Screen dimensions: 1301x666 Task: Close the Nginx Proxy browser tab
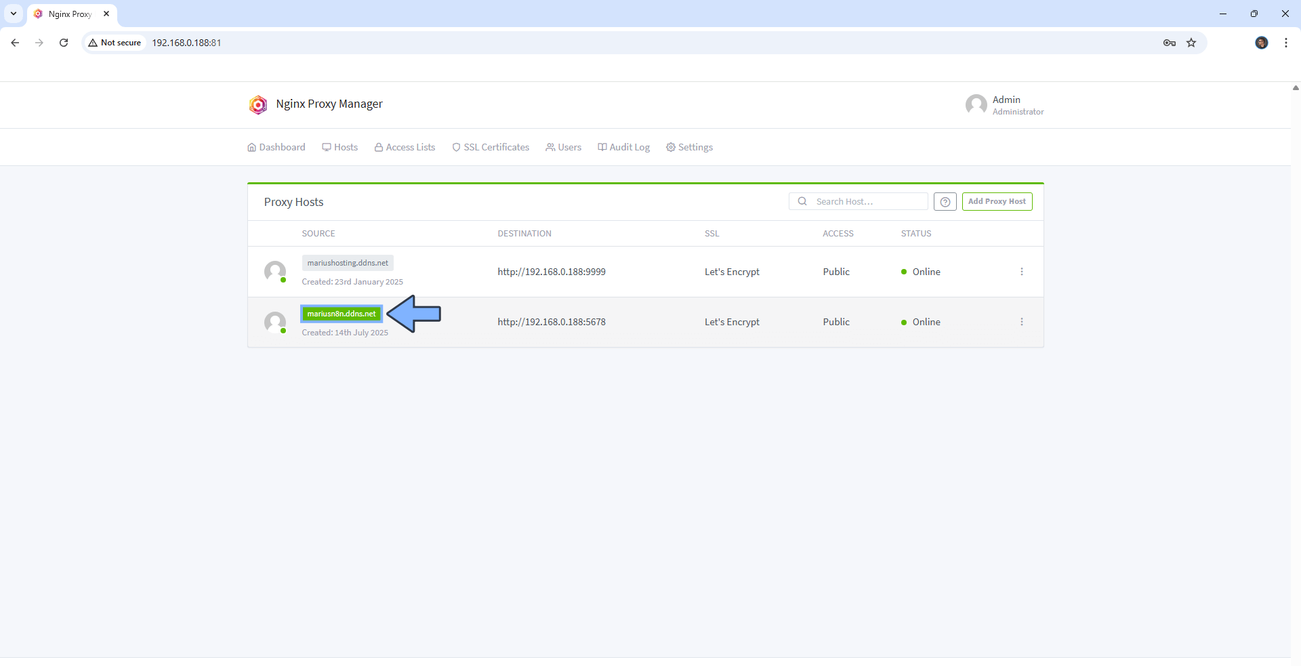point(106,14)
